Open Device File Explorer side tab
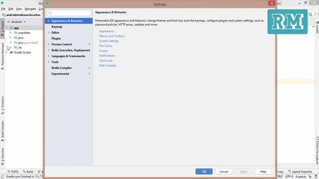This screenshot has height=179, width=319. pos(317,151)
